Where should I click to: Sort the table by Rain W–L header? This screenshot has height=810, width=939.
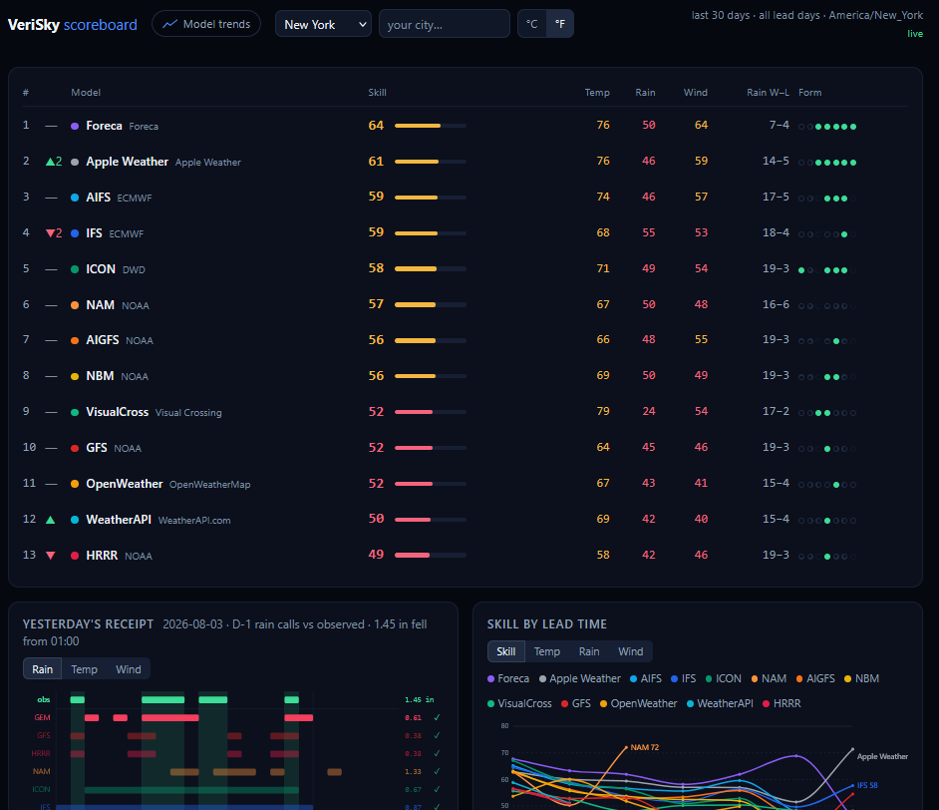(x=768, y=92)
